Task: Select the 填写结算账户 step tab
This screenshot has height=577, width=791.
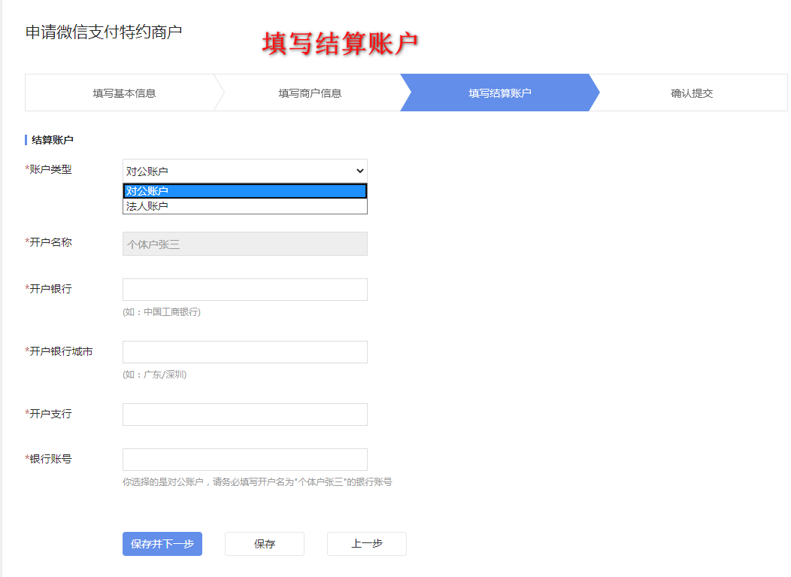Action: [x=499, y=93]
